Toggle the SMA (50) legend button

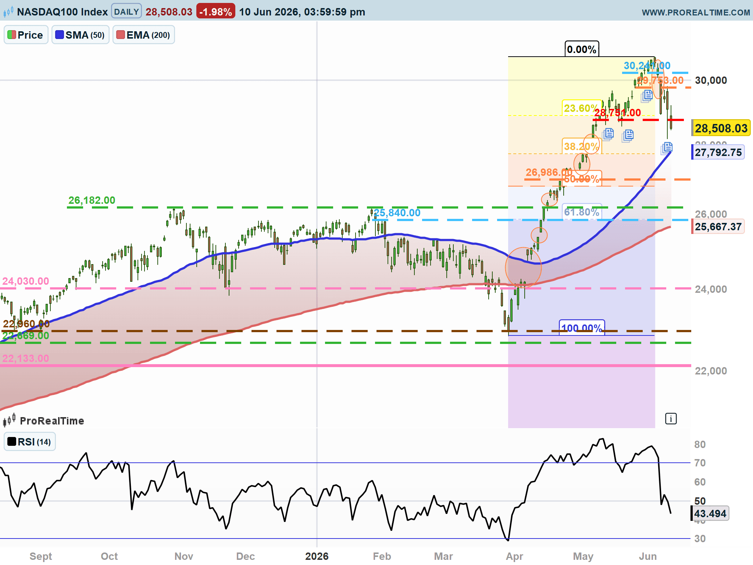tap(80, 35)
